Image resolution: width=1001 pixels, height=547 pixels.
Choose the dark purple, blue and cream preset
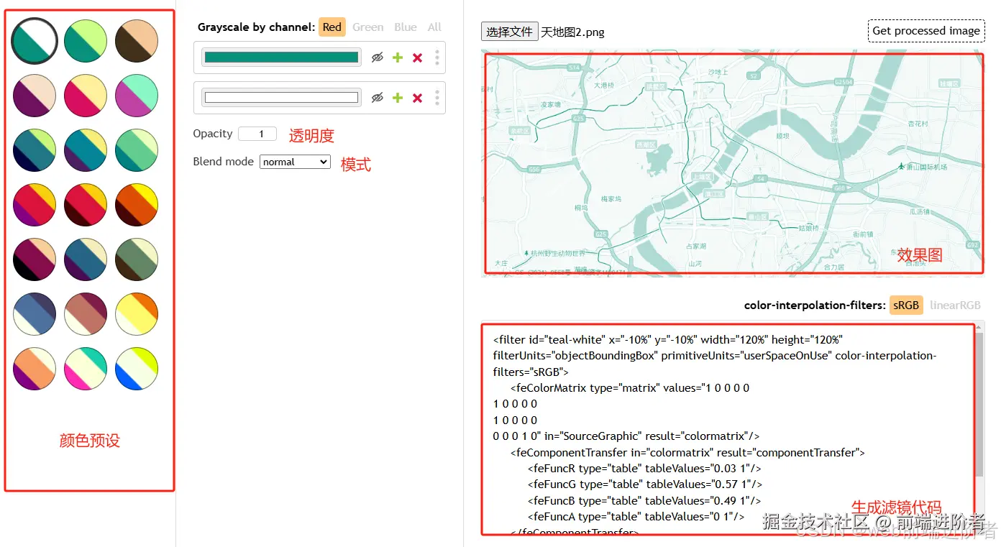[x=86, y=259]
